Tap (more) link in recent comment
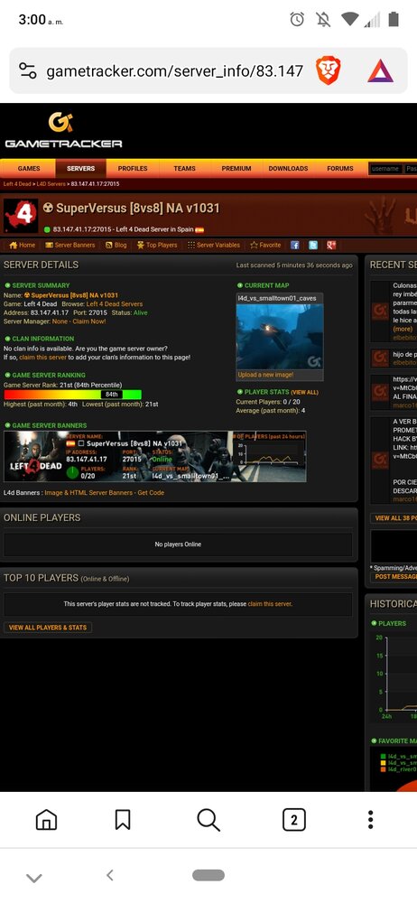The height and width of the screenshot is (903, 417). click(x=403, y=329)
